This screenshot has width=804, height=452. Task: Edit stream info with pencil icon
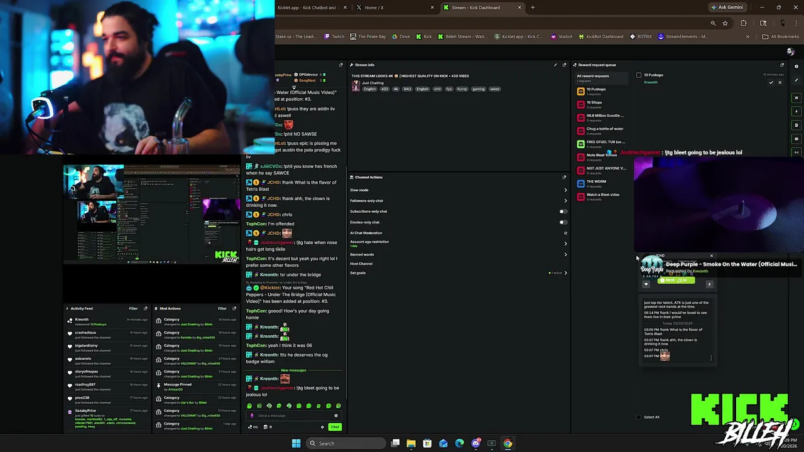[x=555, y=65]
